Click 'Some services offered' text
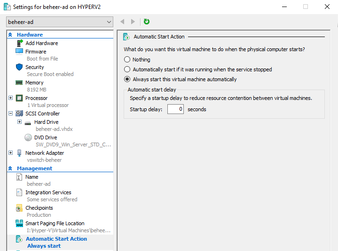Screen dimensions: 338x251 (x=52, y=199)
